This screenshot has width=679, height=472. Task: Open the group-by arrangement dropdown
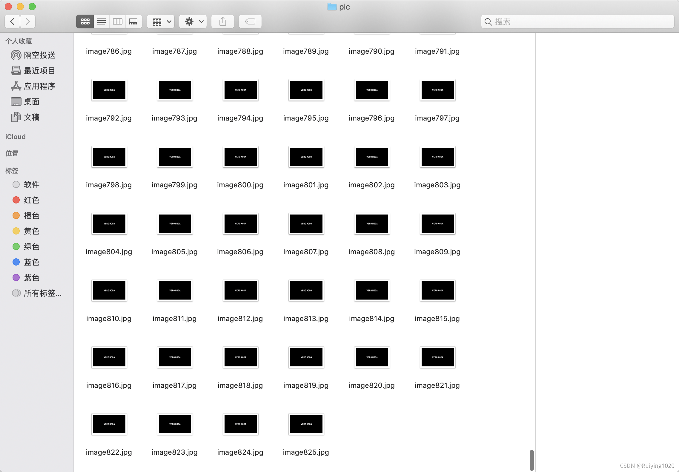[x=161, y=21]
